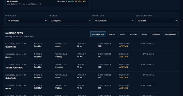This screenshot has height=96, width=183.
Task: Click the Frankfurt region in Solana Public RPC row
Action: click(x=38, y=67)
